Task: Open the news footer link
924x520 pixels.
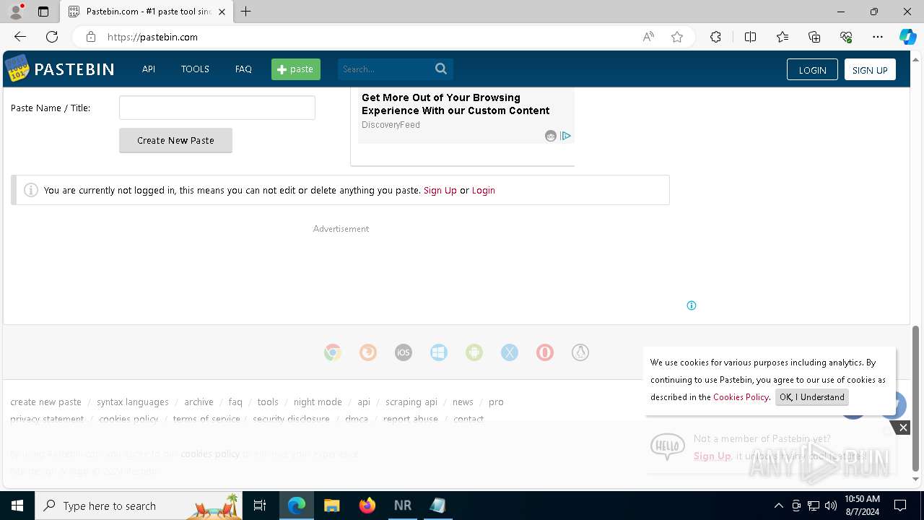Action: coord(463,402)
